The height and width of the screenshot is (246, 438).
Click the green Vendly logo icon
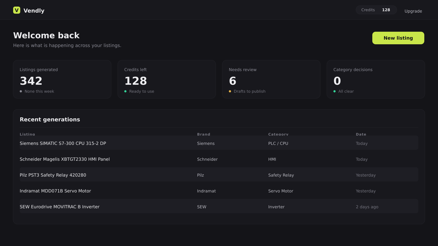click(x=17, y=10)
